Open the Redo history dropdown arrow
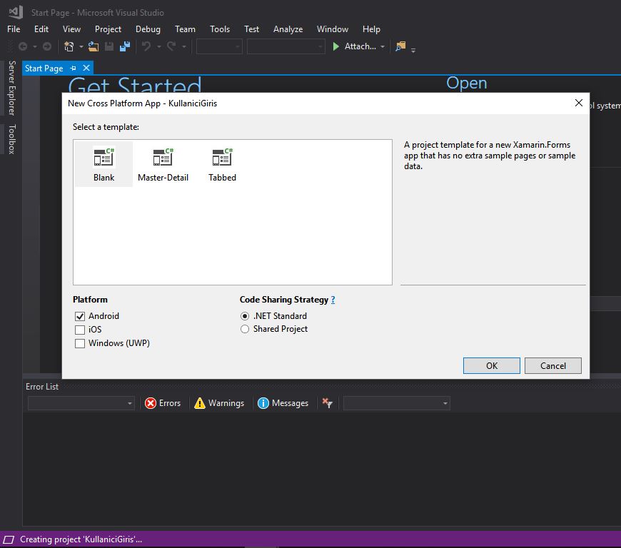 183,46
